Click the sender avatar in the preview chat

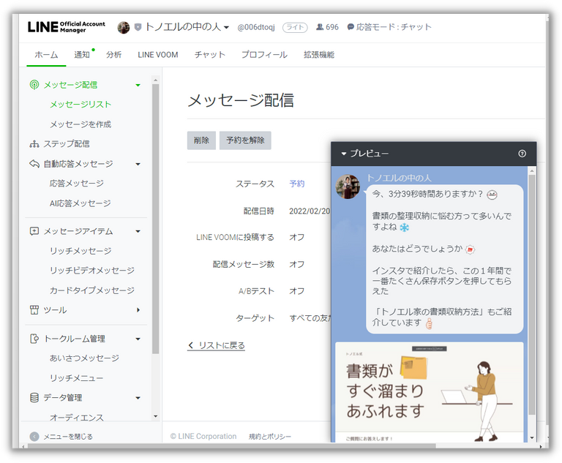(x=348, y=187)
